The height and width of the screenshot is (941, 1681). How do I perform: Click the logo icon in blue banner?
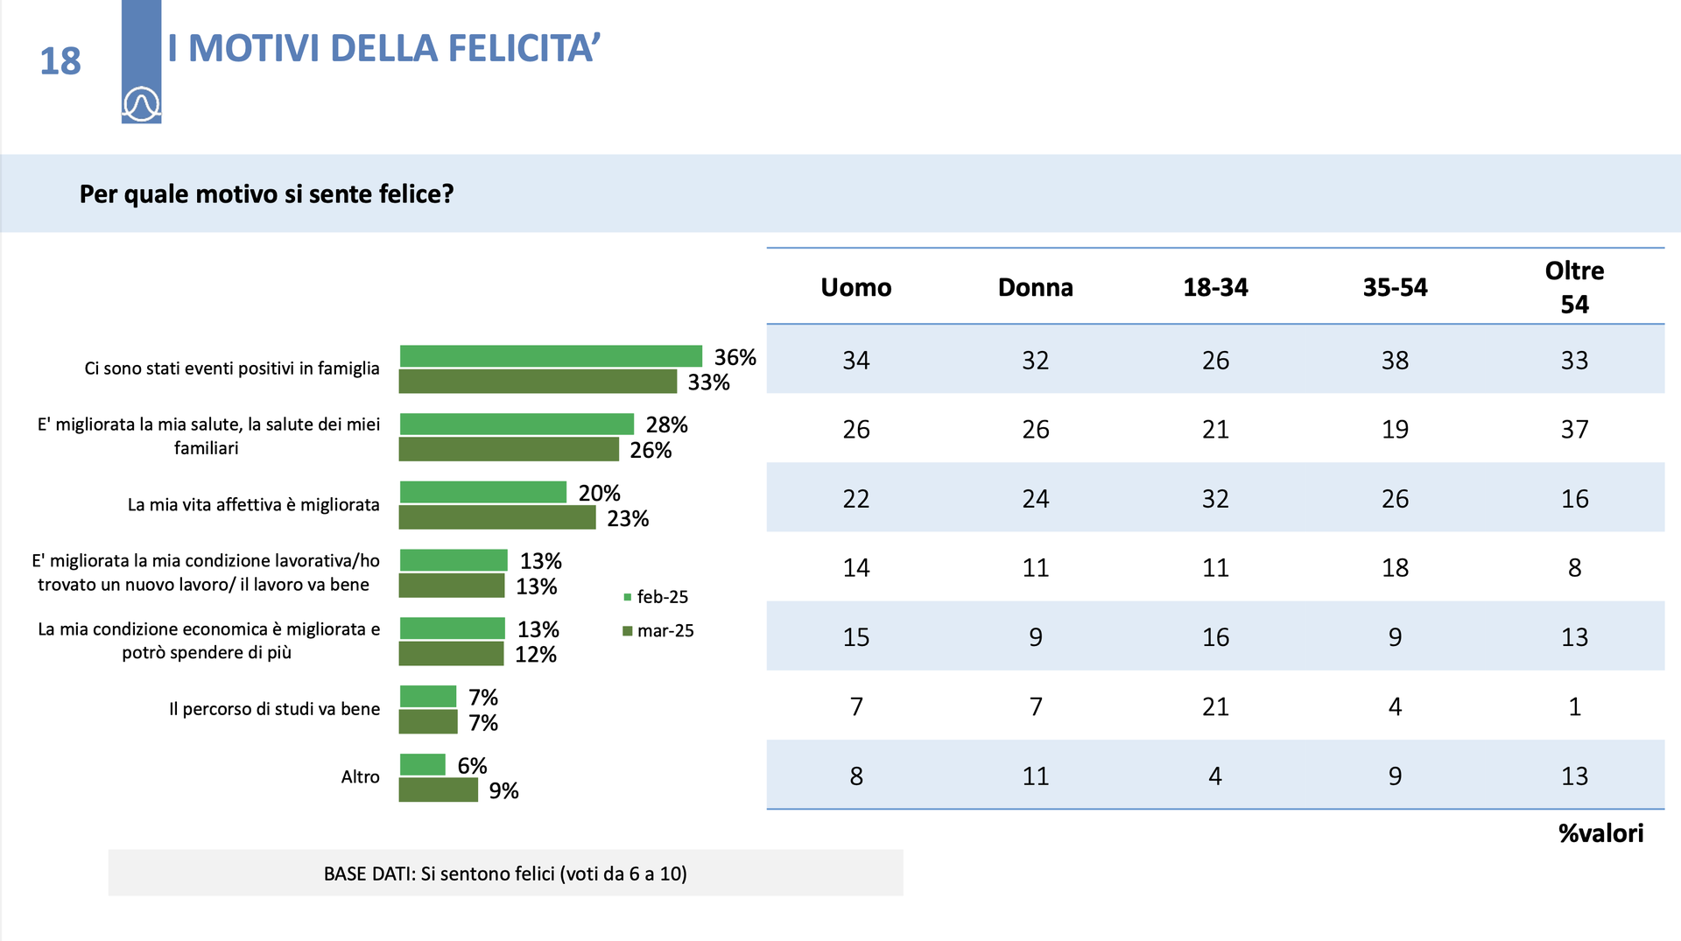coord(141,104)
